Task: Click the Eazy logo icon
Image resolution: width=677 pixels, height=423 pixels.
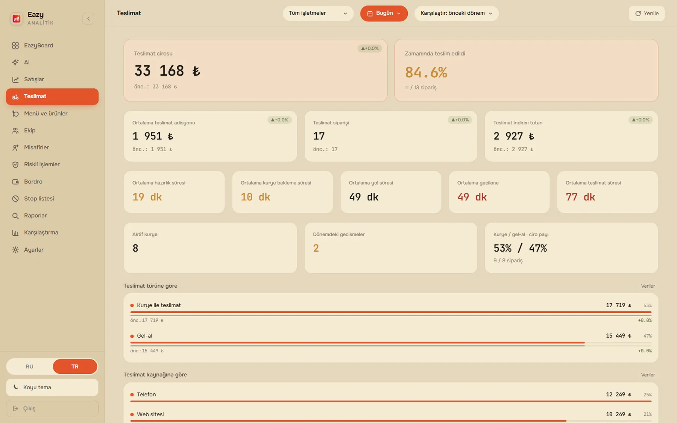Action: (16, 18)
